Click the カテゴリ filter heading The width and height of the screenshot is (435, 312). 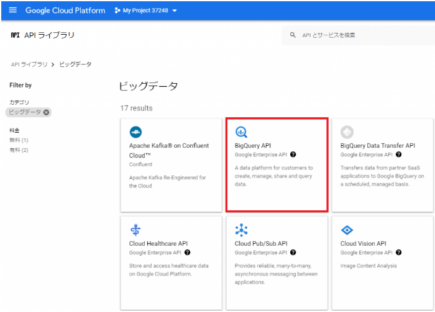click(x=19, y=102)
